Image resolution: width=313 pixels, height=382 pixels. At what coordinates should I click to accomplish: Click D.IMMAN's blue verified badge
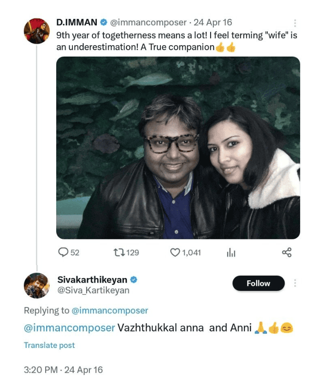point(104,22)
